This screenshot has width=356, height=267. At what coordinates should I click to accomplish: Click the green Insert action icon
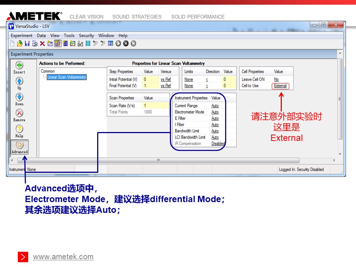coord(19,65)
